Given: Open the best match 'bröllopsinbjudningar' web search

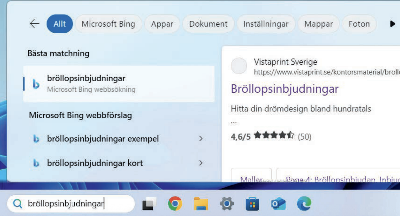Looking at the screenshot, I should 119,84.
